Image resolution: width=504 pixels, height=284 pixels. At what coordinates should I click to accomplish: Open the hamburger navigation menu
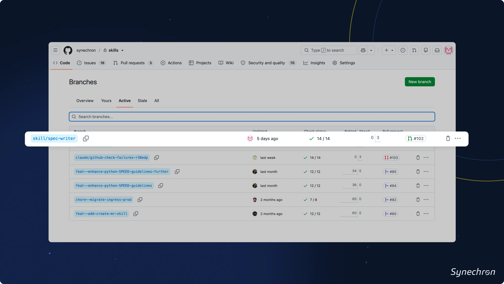point(55,50)
